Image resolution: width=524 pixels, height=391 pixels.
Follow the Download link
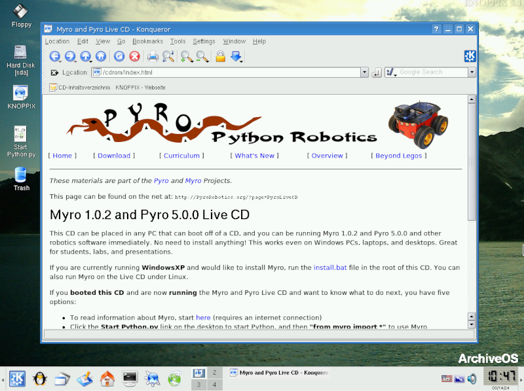click(x=114, y=156)
